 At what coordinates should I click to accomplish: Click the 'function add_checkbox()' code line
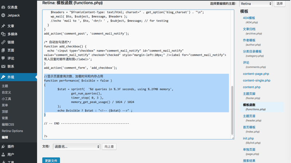click(65, 46)
